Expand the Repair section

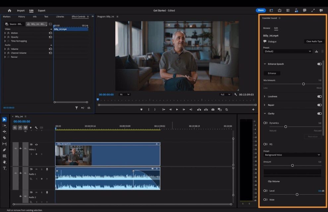coord(264,105)
